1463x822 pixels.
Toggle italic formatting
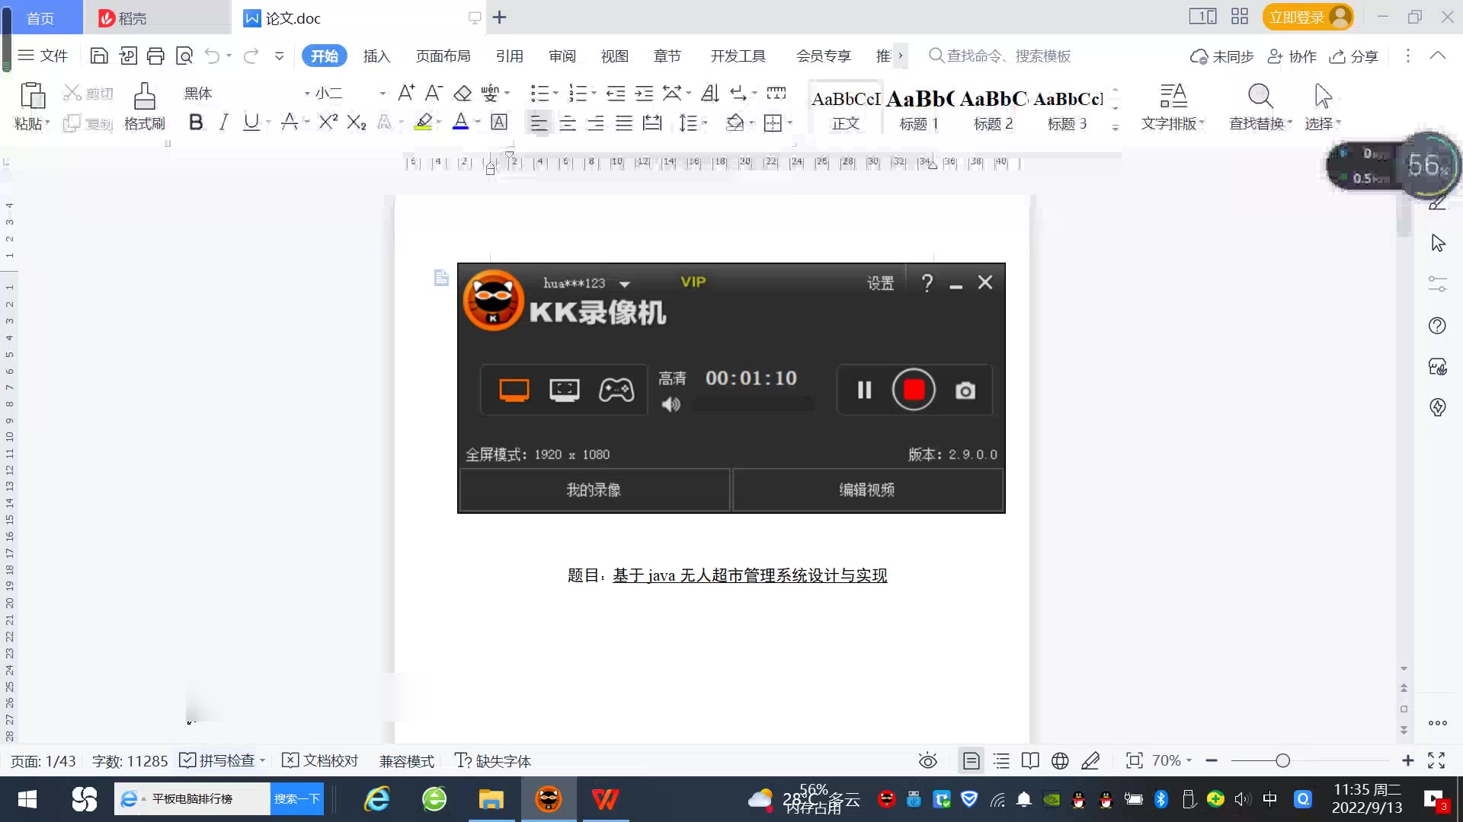pyautogui.click(x=223, y=123)
